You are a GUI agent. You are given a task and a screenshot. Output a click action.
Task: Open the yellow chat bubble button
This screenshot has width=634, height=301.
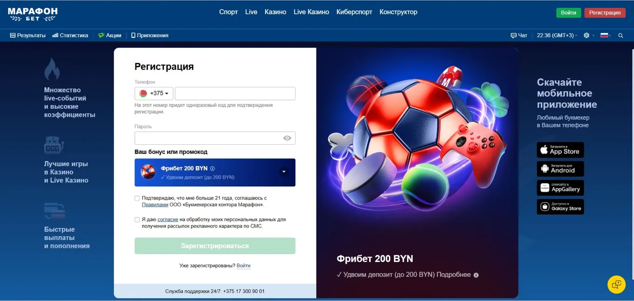616,284
